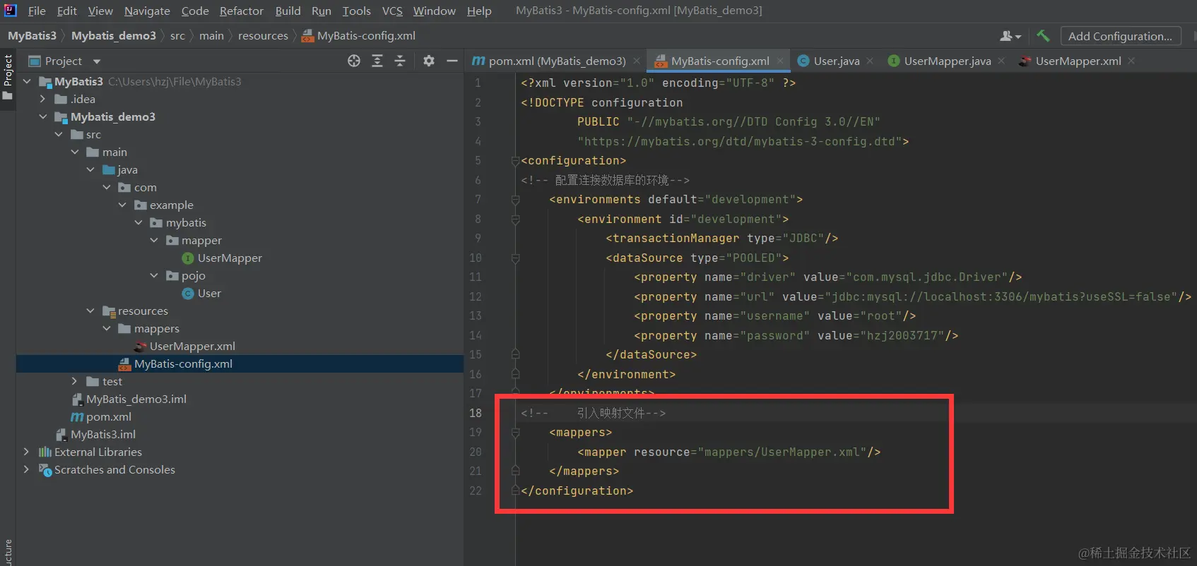
Task: Select the mybatis package in tree
Action: click(x=178, y=223)
